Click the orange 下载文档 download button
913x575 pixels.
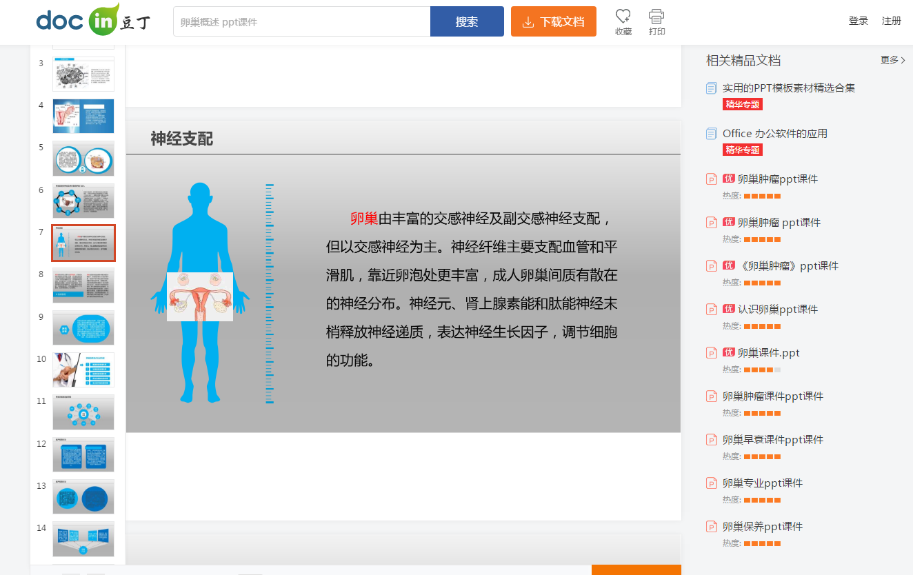[x=554, y=21]
